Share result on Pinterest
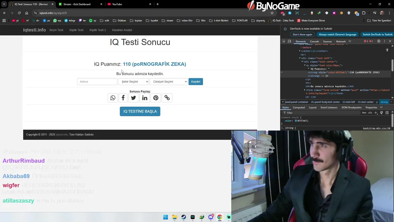 (156, 98)
